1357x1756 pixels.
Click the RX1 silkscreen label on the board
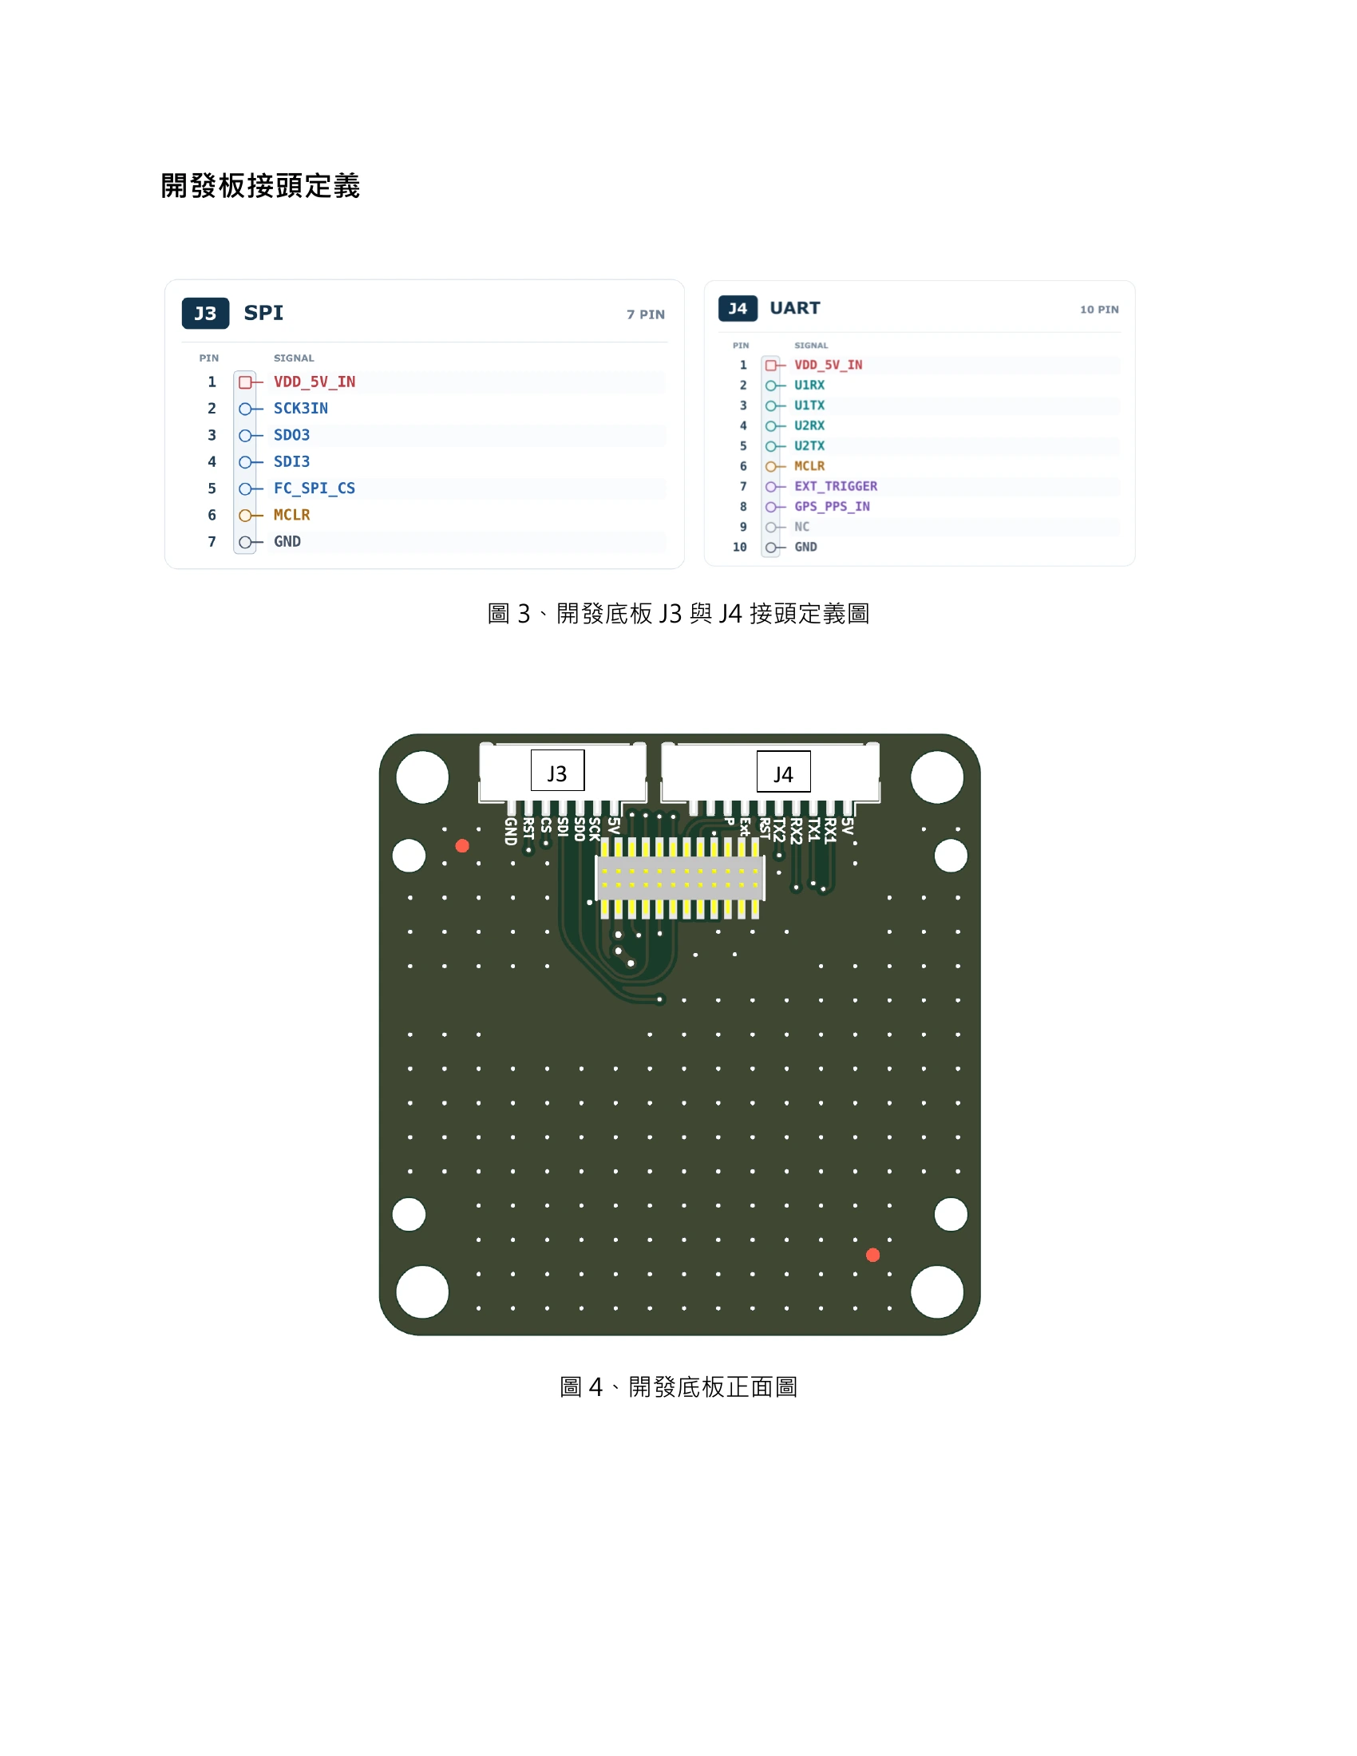(x=830, y=831)
